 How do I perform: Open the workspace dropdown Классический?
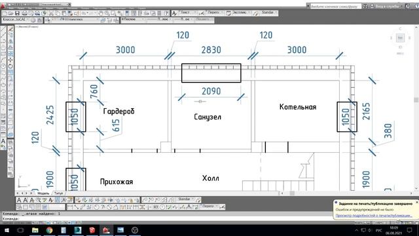[16, 20]
